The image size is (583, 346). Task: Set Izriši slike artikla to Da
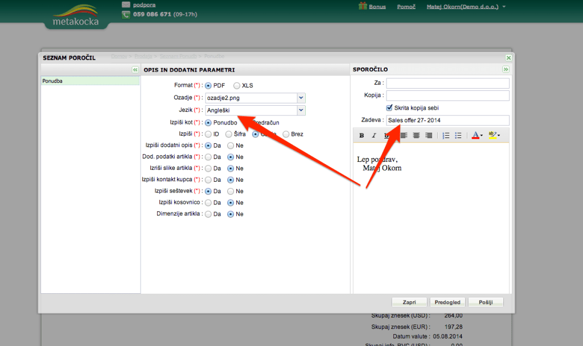click(208, 169)
